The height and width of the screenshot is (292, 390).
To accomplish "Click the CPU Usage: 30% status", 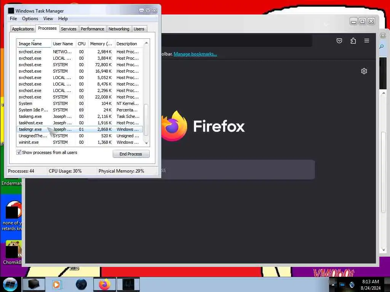I will point(65,171).
